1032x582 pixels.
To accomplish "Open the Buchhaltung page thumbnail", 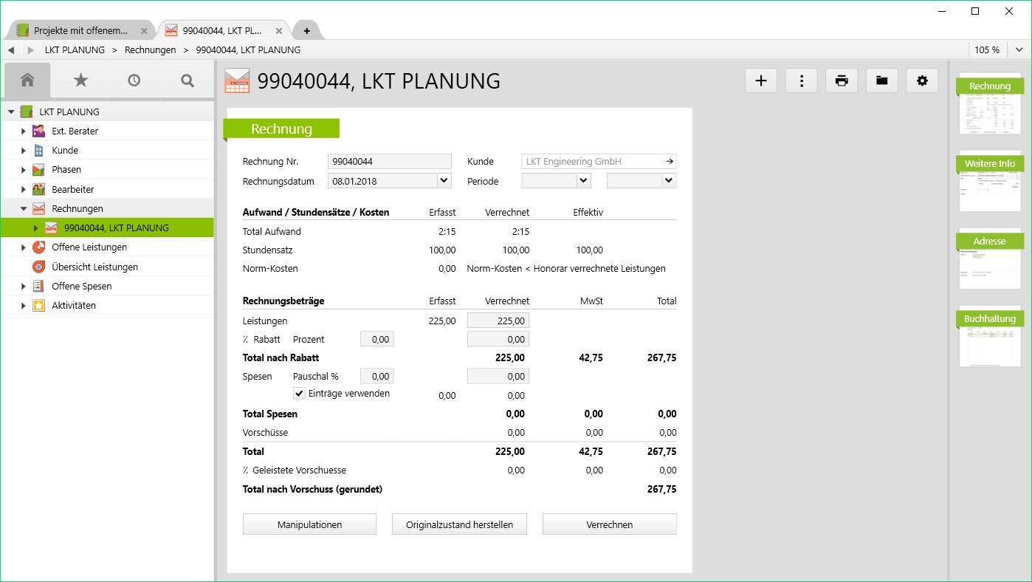I will point(990,338).
